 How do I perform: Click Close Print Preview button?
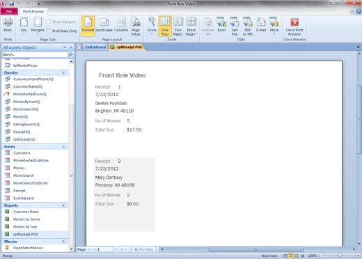click(x=294, y=26)
